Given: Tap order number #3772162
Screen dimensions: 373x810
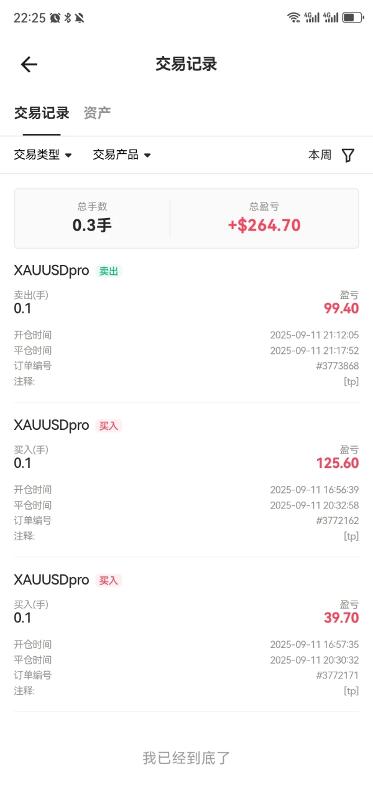Looking at the screenshot, I should pos(338,521).
